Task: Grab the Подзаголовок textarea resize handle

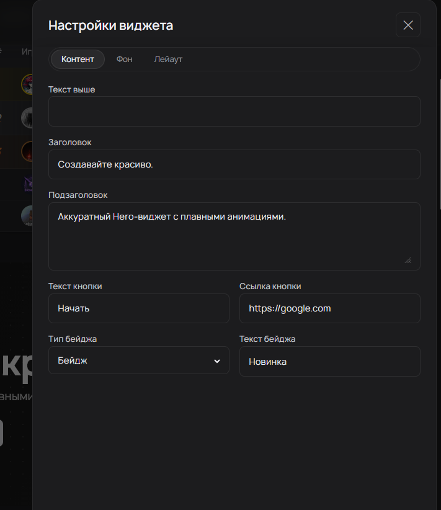Action: click(x=408, y=260)
